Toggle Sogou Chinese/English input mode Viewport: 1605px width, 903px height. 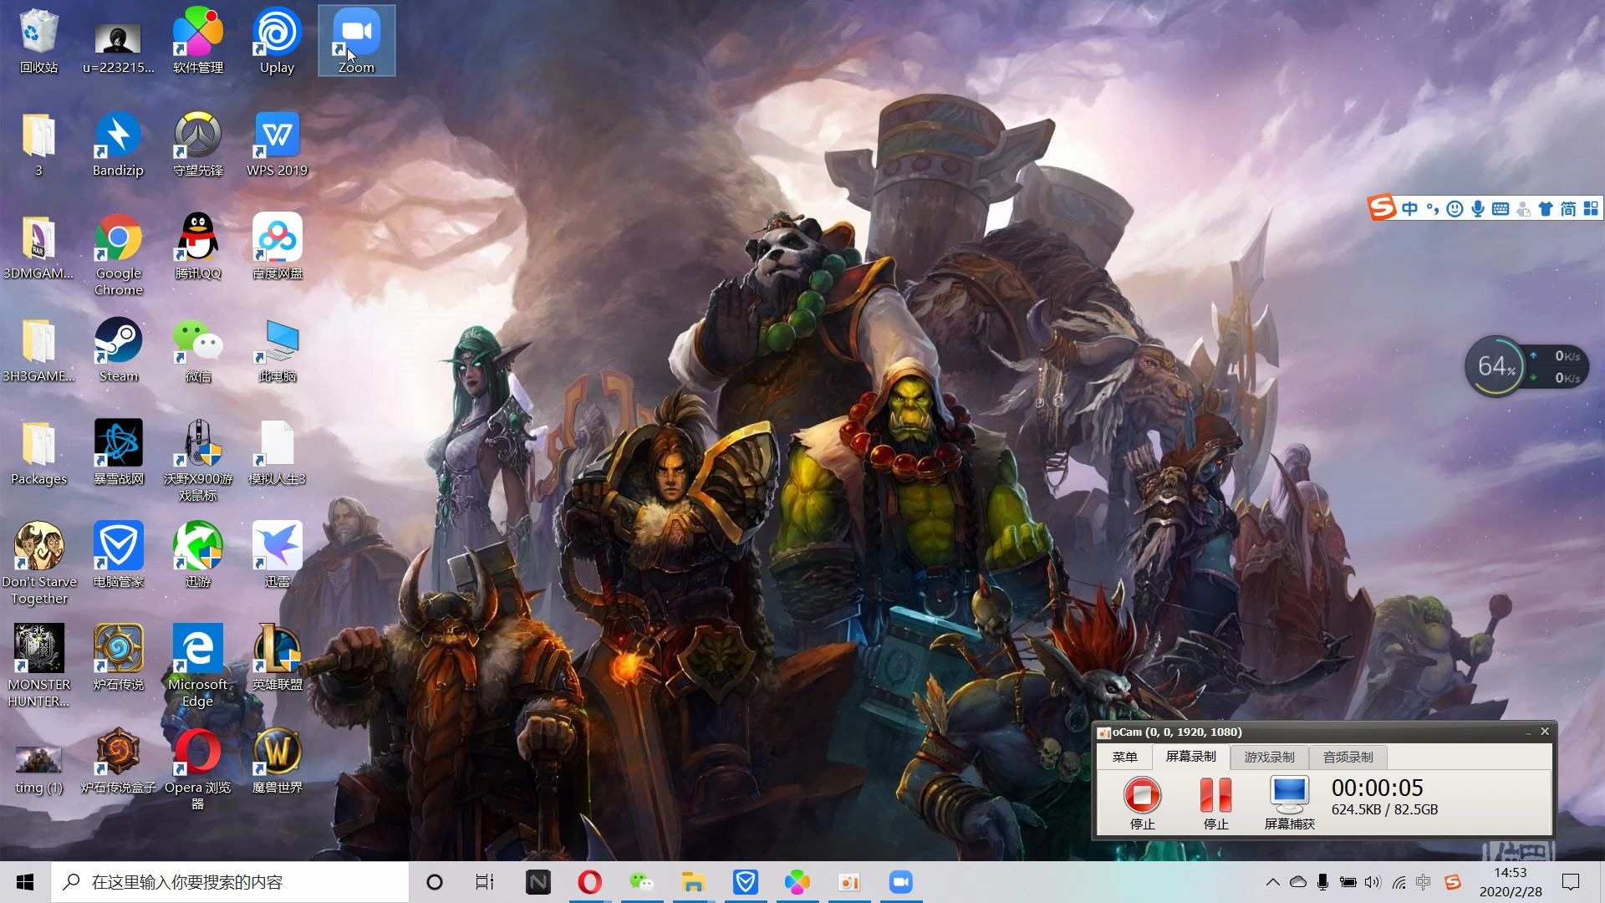click(1410, 208)
